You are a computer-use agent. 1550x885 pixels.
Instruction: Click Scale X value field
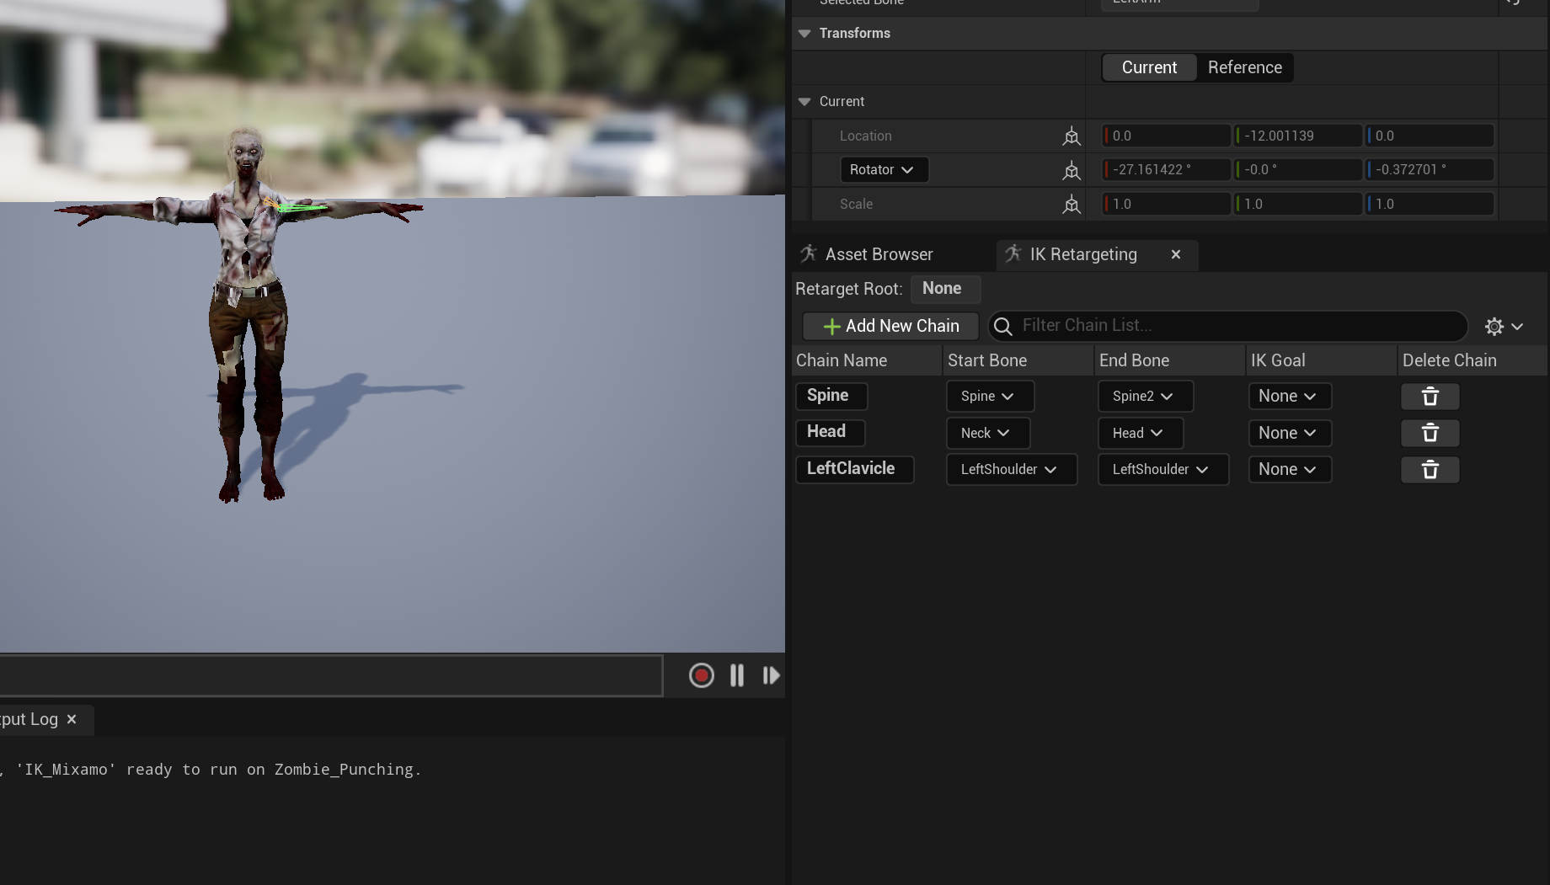pos(1167,204)
